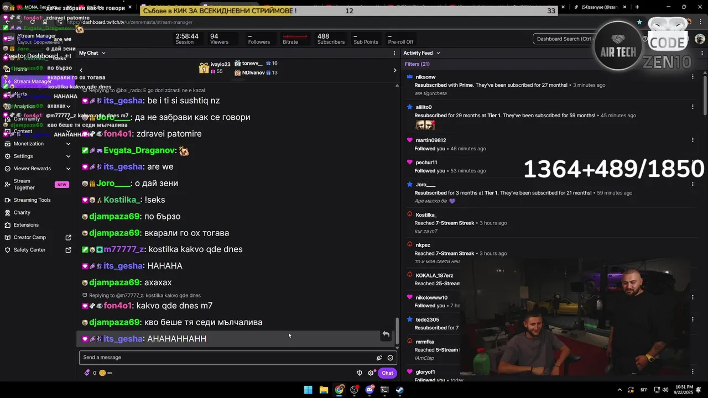Open chat settings gear below chat input

pyautogui.click(x=371, y=373)
